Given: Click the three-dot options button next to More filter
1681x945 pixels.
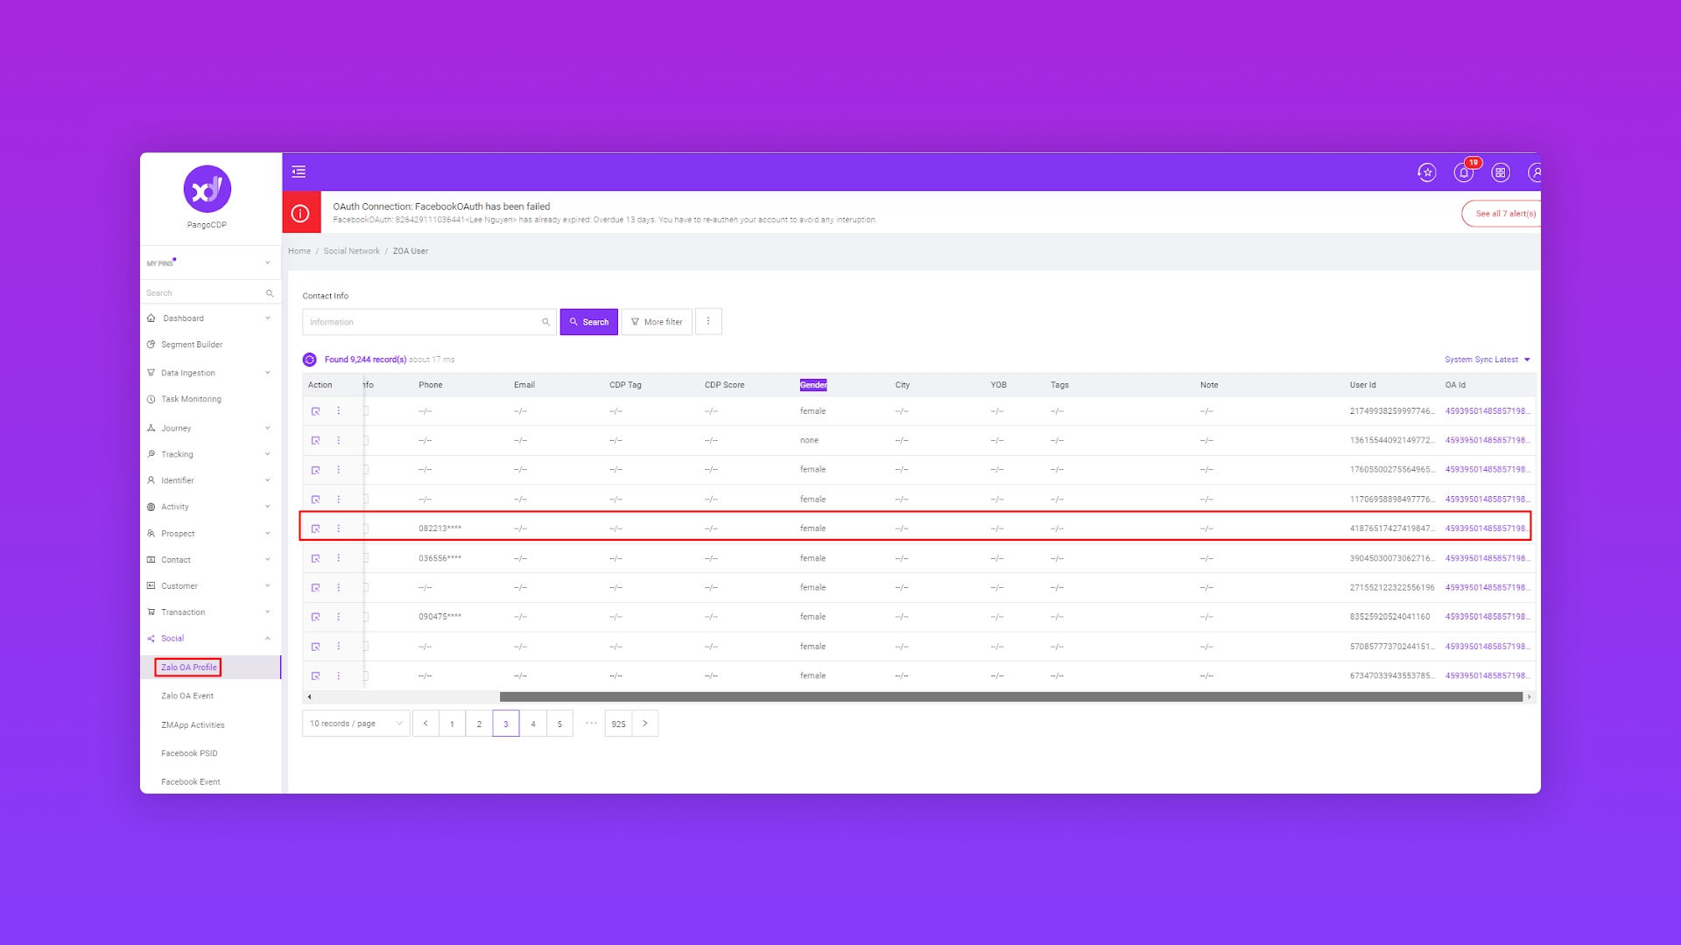Looking at the screenshot, I should (708, 321).
